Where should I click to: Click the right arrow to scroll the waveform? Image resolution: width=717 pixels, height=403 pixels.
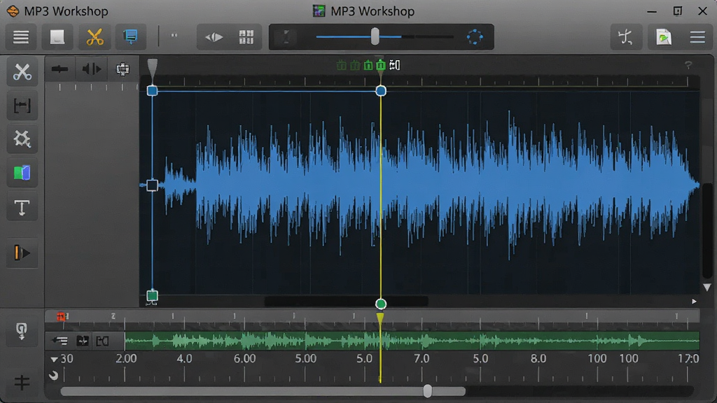694,302
